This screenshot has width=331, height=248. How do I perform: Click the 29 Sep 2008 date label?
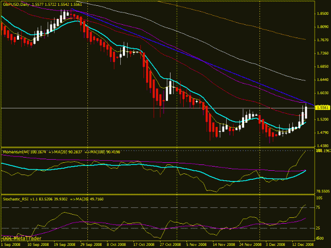[91, 245]
